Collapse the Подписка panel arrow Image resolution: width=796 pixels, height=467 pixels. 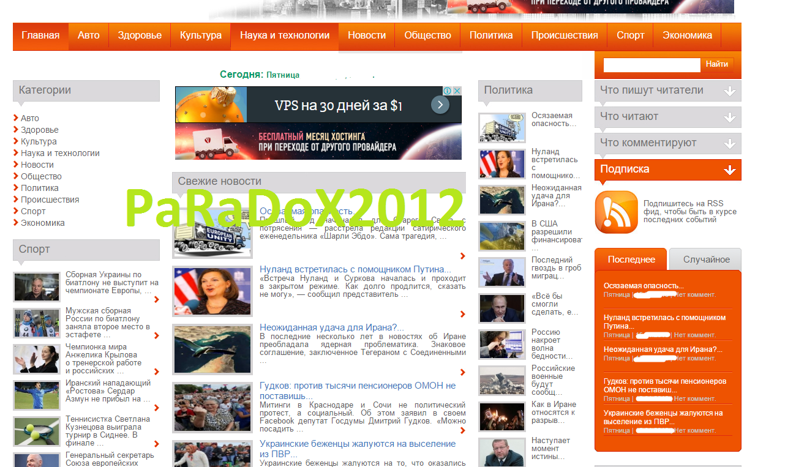click(729, 170)
